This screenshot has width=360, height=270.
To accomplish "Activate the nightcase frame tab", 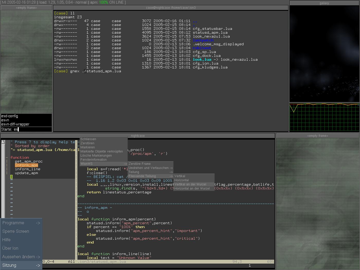I will (x=138, y=136).
